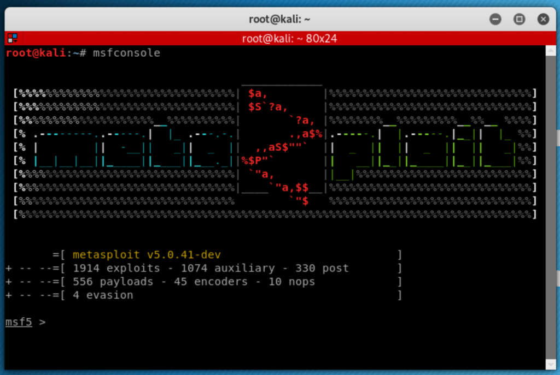Maximize the root@kali terminal window
The height and width of the screenshot is (375, 560).
pyautogui.click(x=520, y=19)
